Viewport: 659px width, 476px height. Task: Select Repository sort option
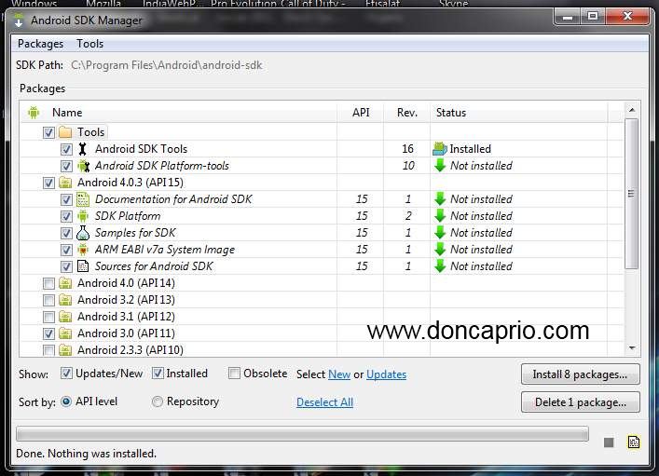(158, 401)
